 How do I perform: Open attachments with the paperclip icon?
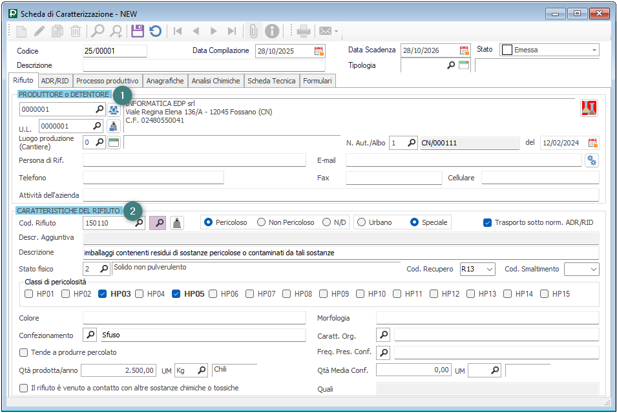(254, 31)
